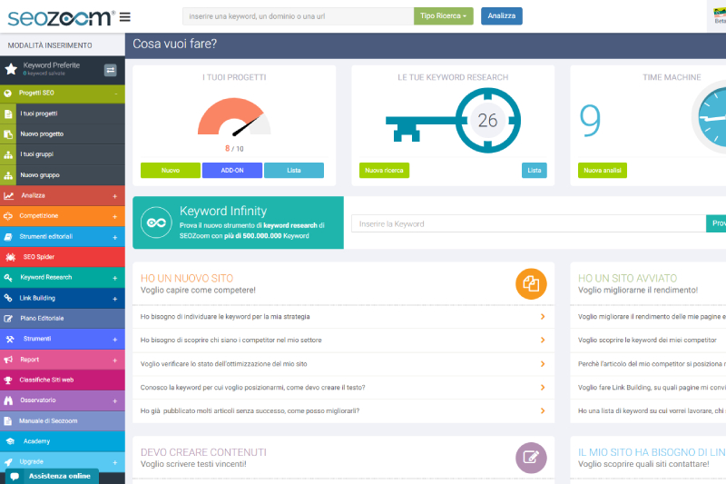Click the Nuovo progetto copy icon
This screenshot has width=726, height=484.
pyautogui.click(x=8, y=134)
